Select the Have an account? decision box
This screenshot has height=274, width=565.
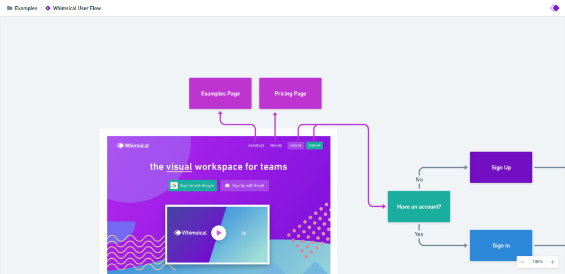(x=419, y=207)
